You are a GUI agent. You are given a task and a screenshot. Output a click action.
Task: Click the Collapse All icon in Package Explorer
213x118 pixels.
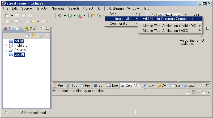(27, 36)
